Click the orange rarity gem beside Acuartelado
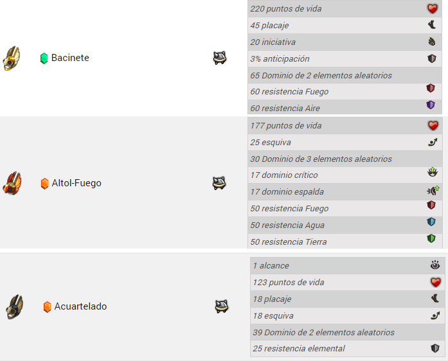 click(47, 307)
